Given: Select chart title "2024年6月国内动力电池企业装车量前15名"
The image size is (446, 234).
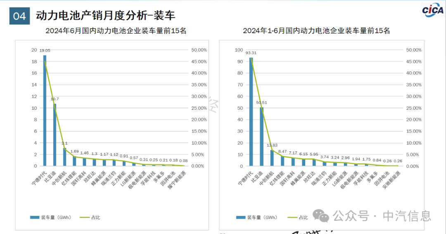Looking at the screenshot, I should (x=116, y=31).
